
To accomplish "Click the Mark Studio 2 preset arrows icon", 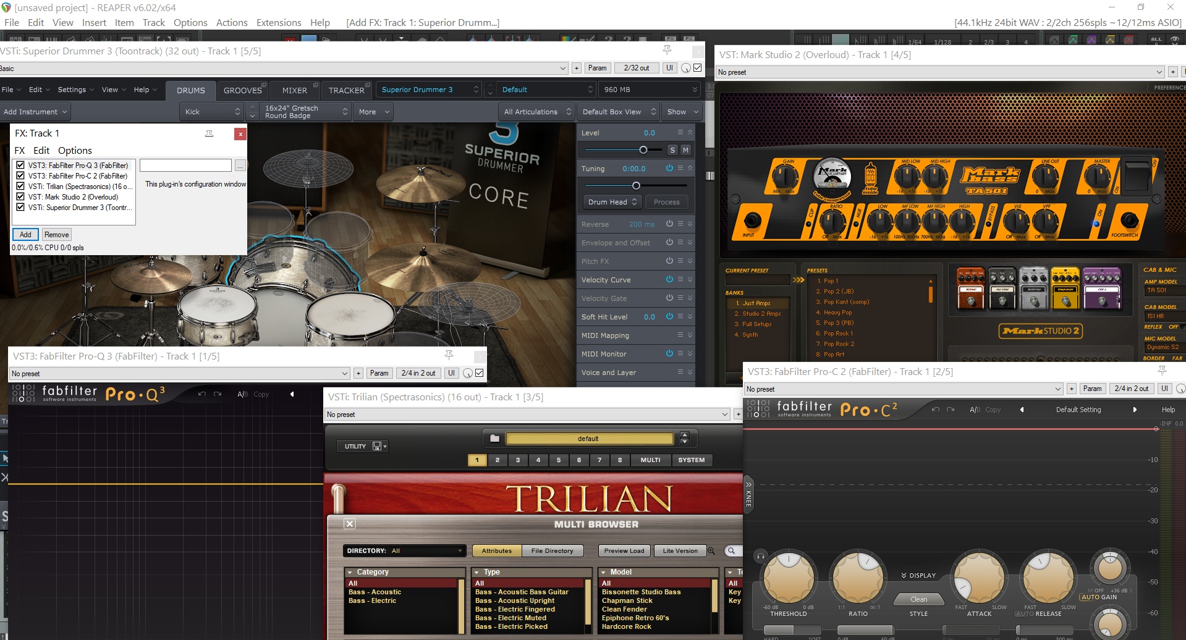I will [x=798, y=280].
